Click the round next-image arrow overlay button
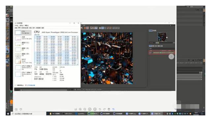211x119 pixels. tap(171, 57)
